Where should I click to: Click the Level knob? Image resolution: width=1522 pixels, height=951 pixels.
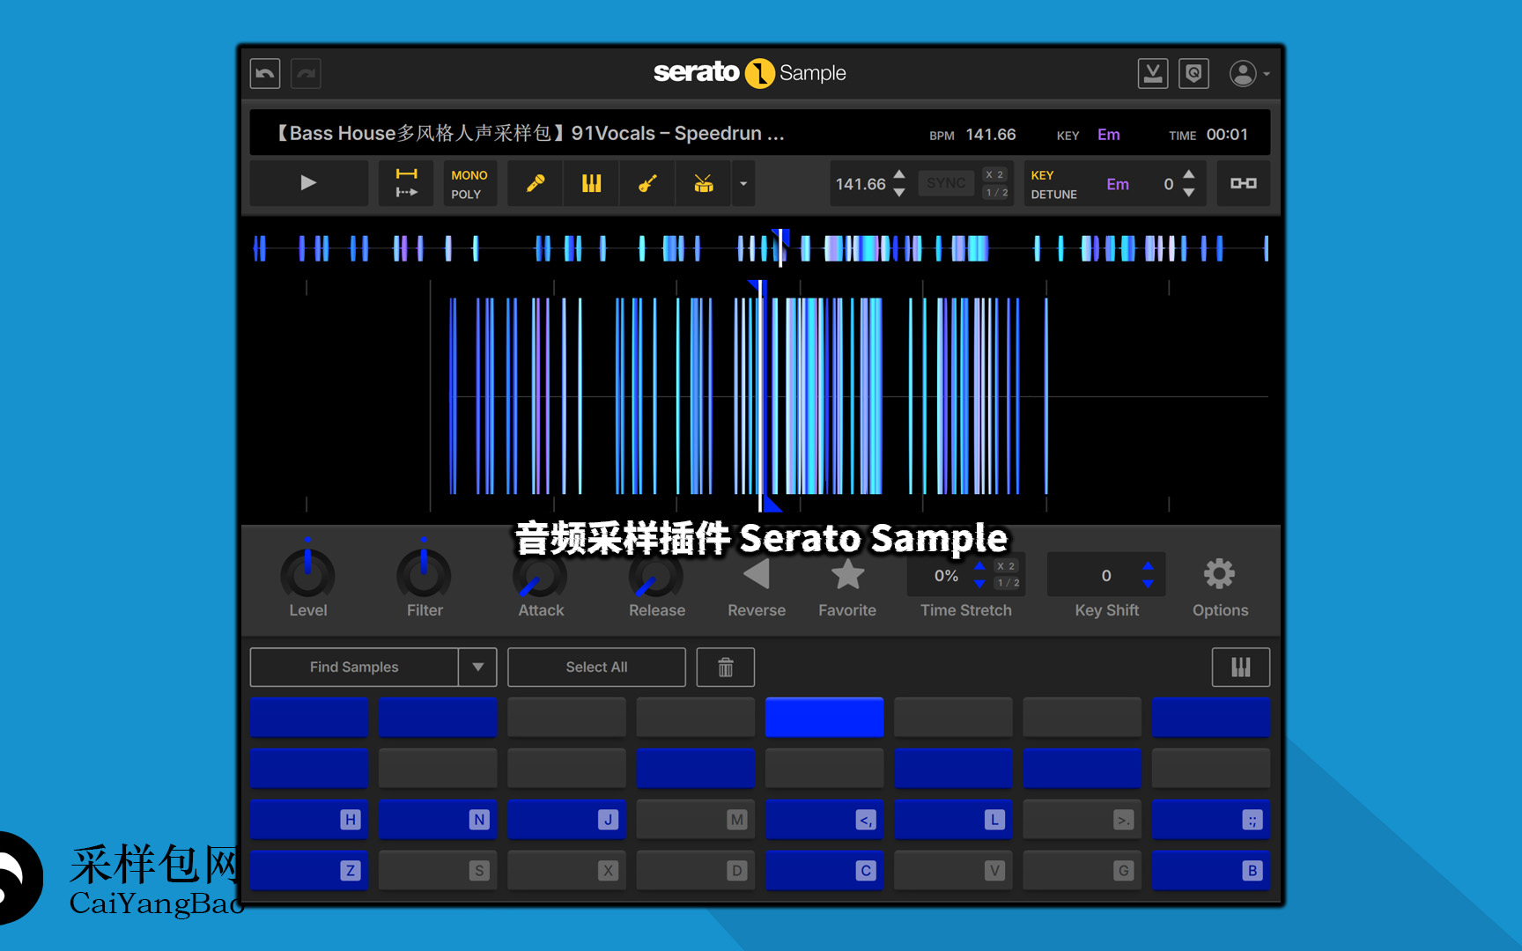pyautogui.click(x=307, y=576)
